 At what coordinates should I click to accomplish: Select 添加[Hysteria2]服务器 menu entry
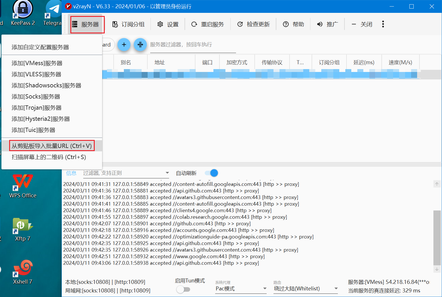coord(52,119)
